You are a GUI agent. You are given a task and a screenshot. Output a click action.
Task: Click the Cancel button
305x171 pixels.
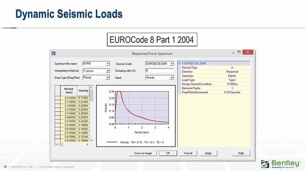pos(188,153)
